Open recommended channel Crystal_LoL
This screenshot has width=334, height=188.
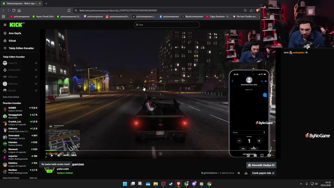click(x=20, y=123)
